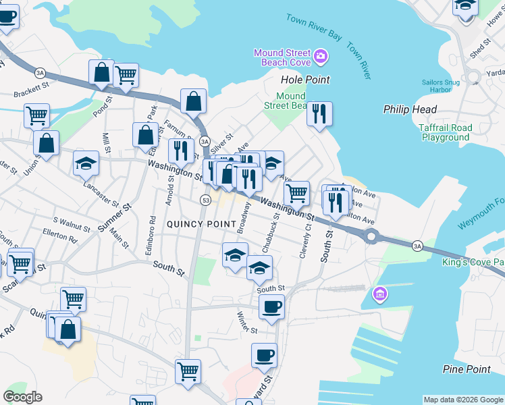Open coffee cup marker in top-left corner

click(x=7, y=18)
